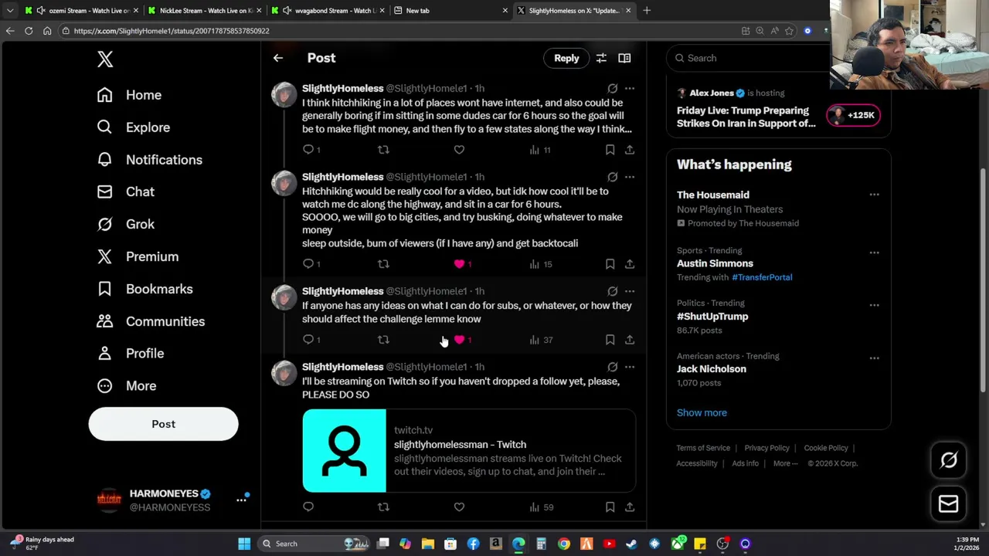Go back with the Post header arrow
The width and height of the screenshot is (989, 556).
click(x=278, y=58)
